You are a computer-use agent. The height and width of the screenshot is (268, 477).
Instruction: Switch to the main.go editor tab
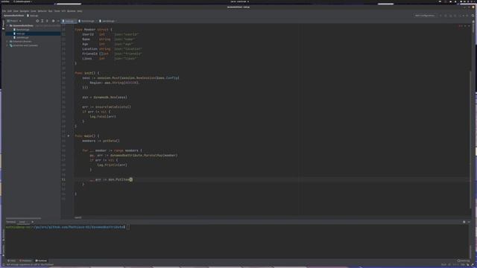click(x=69, y=21)
